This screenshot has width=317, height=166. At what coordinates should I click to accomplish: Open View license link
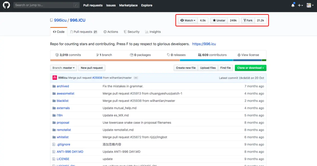point(248,55)
